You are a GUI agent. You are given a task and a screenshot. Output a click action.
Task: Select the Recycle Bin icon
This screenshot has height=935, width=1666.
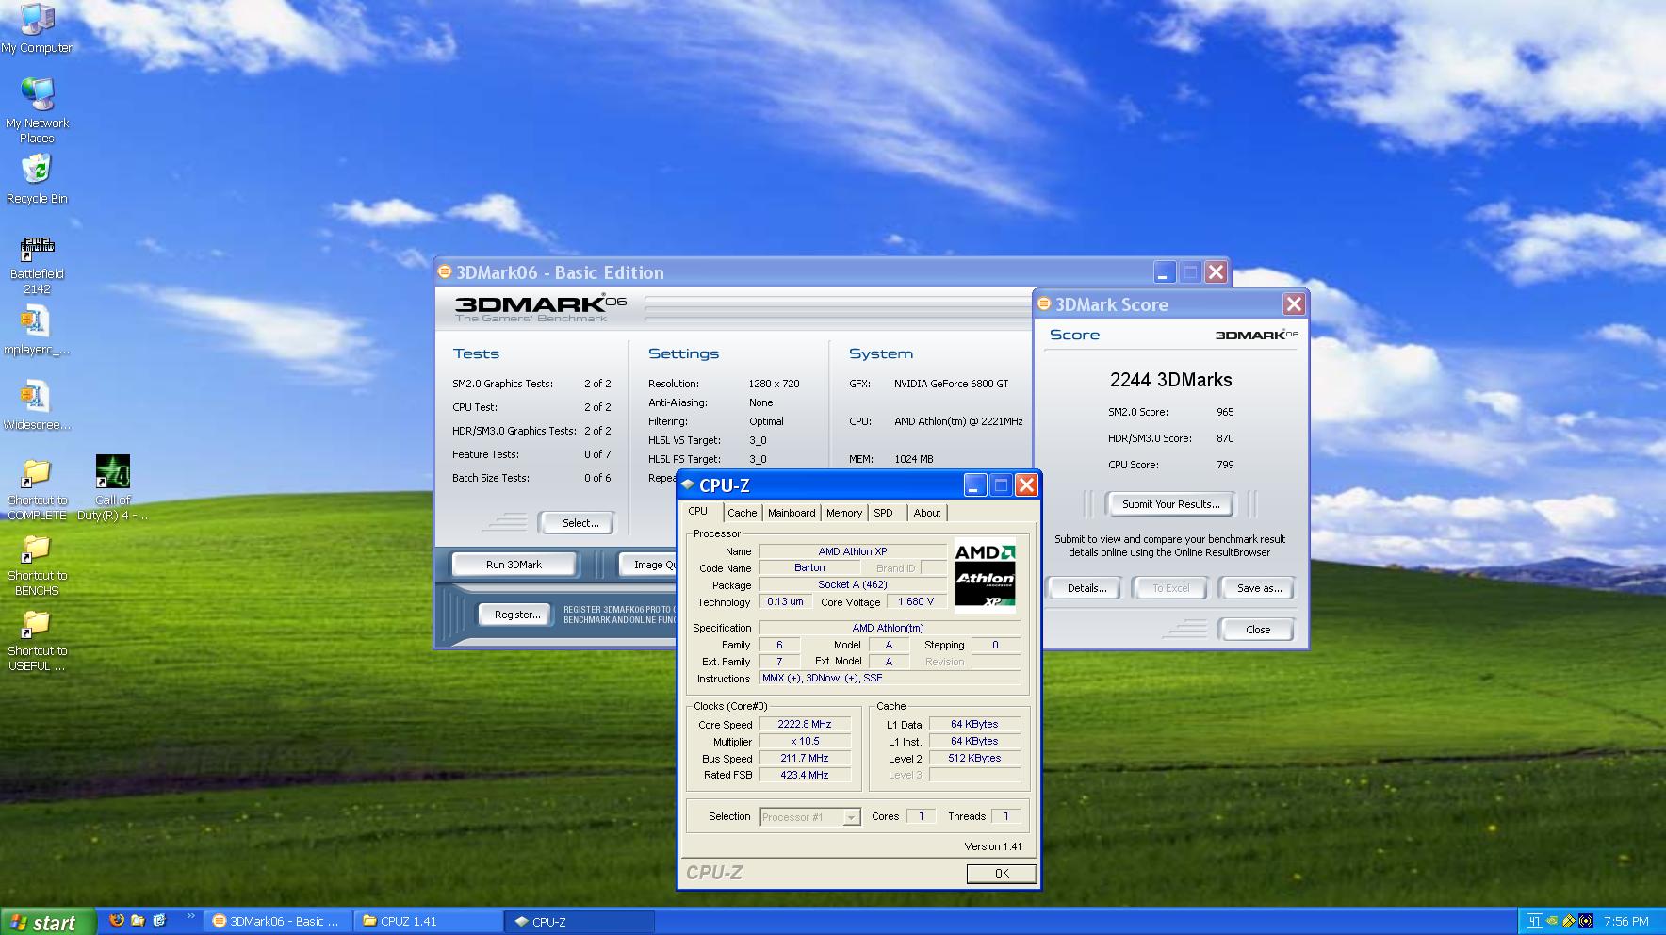point(37,179)
